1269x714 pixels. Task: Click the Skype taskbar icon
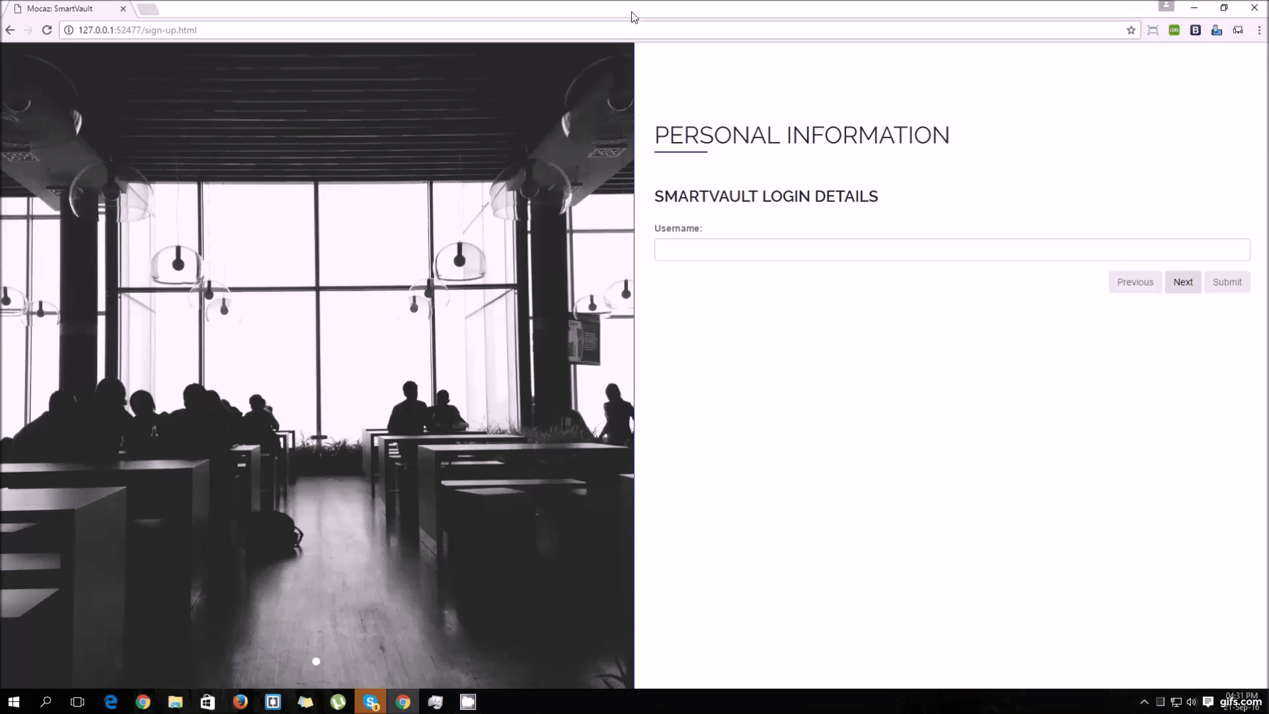(371, 702)
